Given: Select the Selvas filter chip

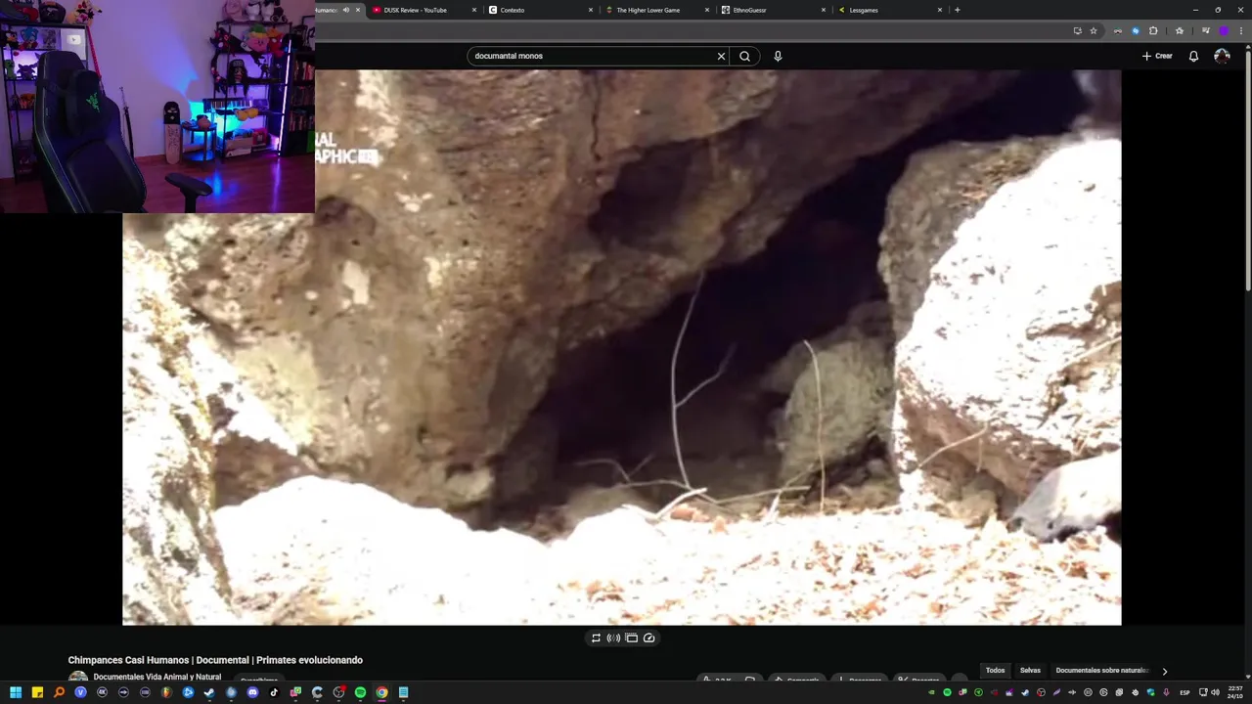Looking at the screenshot, I should [x=1030, y=671].
